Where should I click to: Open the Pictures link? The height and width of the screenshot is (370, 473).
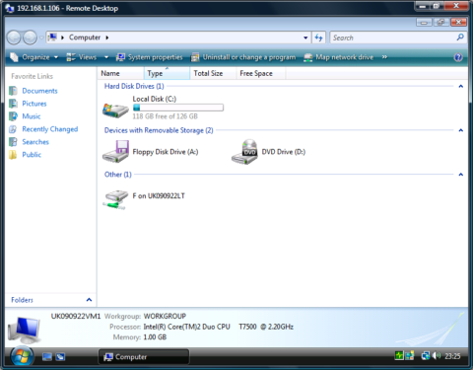pyautogui.click(x=34, y=104)
